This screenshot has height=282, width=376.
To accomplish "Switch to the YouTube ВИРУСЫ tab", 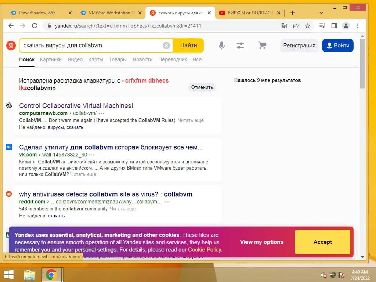I will [250, 13].
